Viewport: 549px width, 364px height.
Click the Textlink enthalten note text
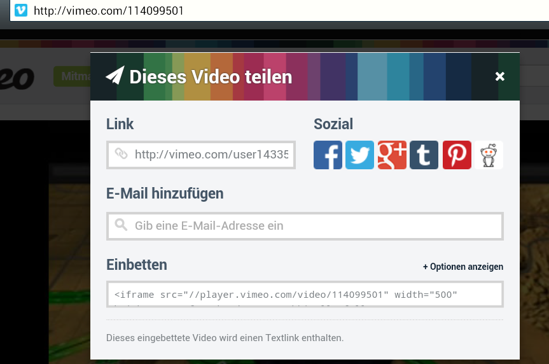click(x=225, y=338)
